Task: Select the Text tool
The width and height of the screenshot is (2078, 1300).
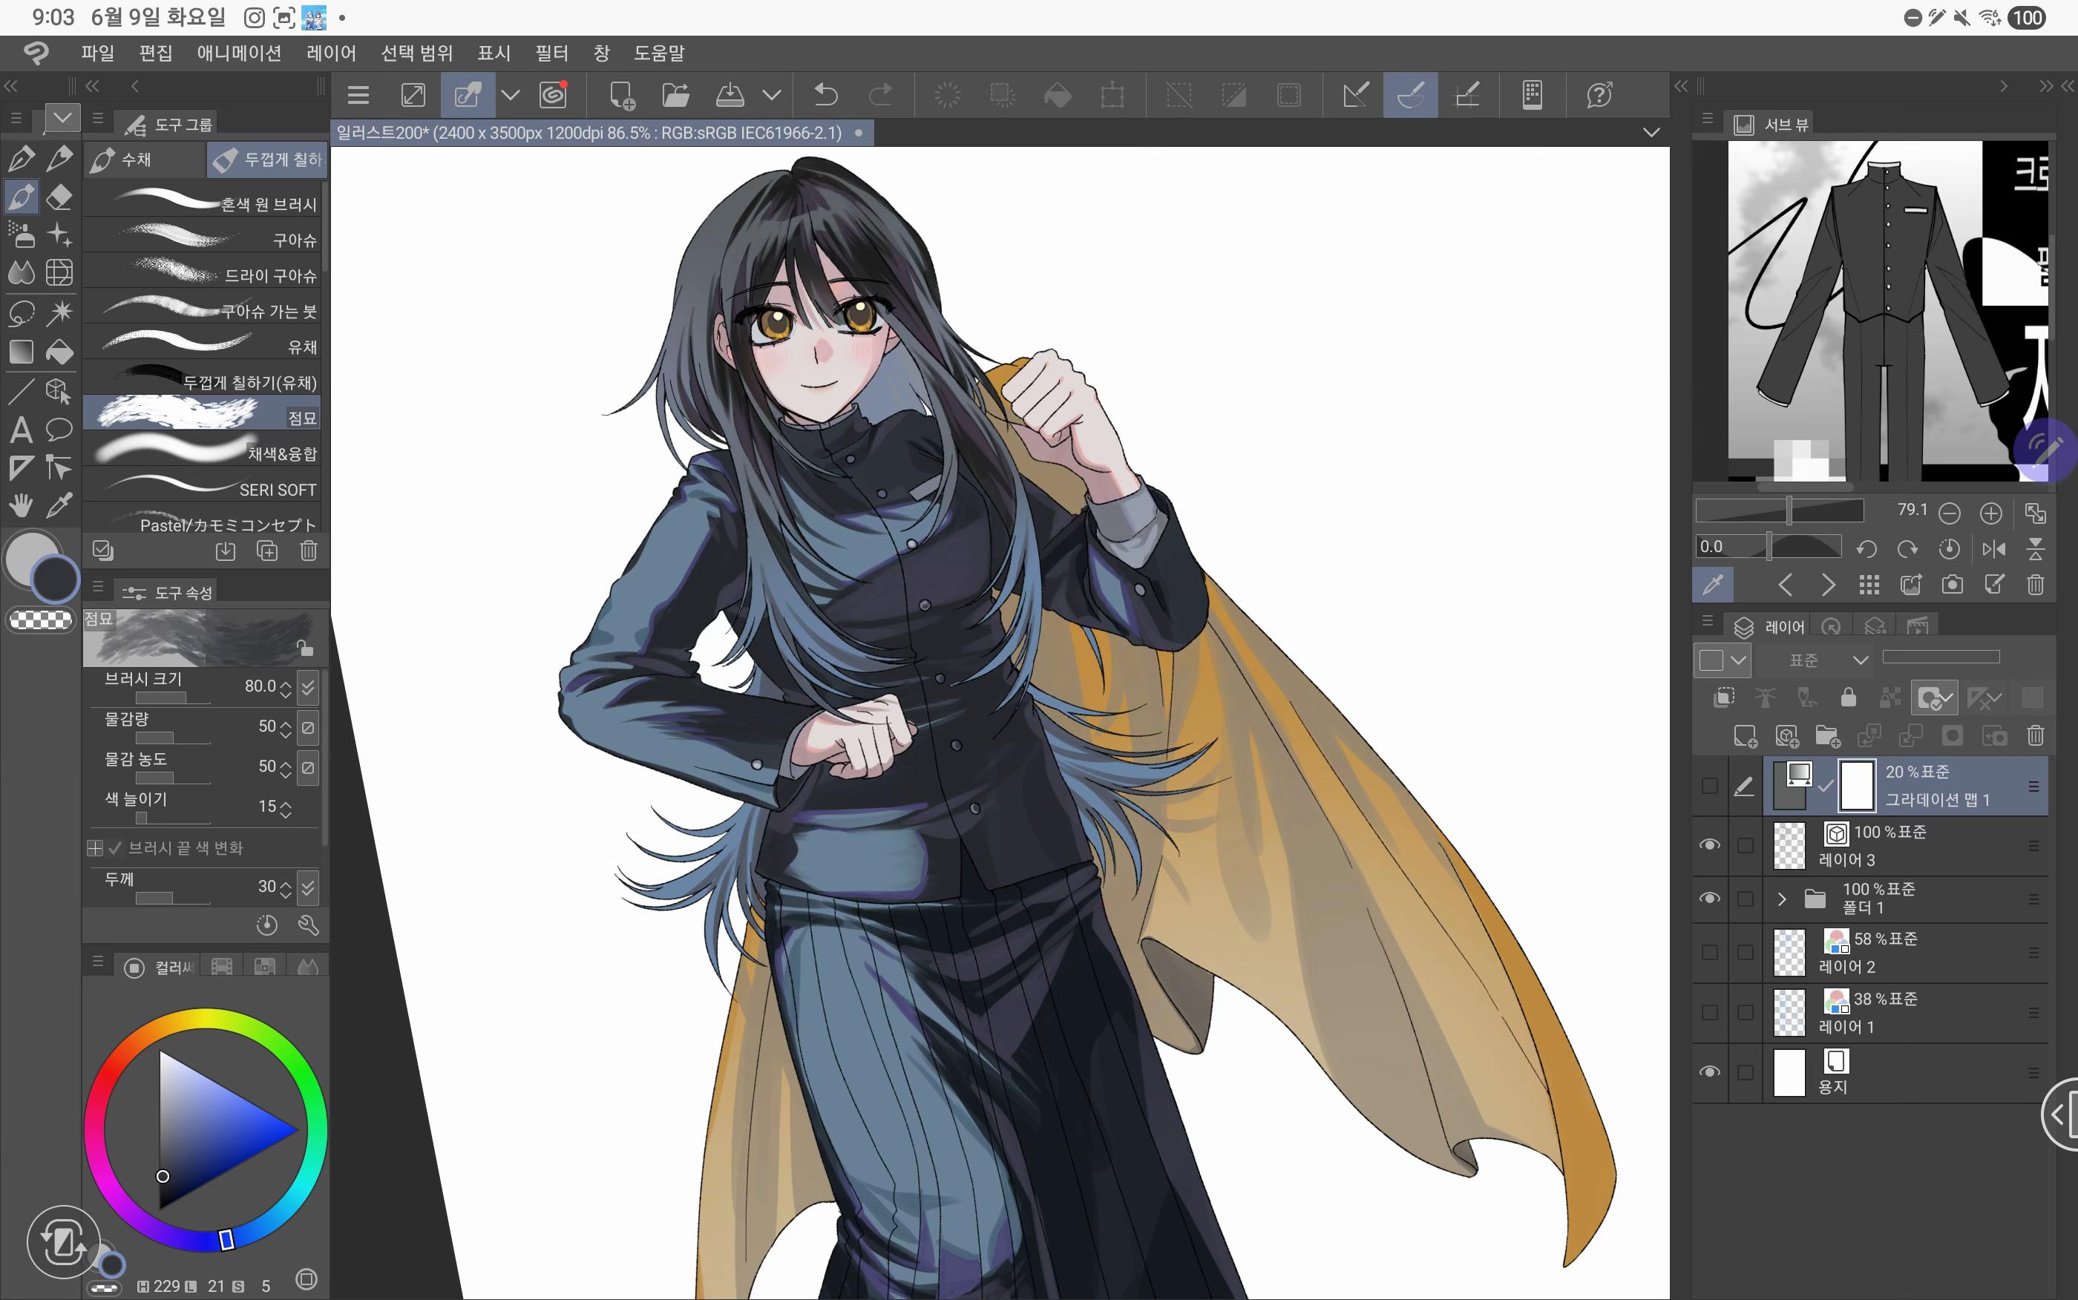Action: (x=21, y=429)
